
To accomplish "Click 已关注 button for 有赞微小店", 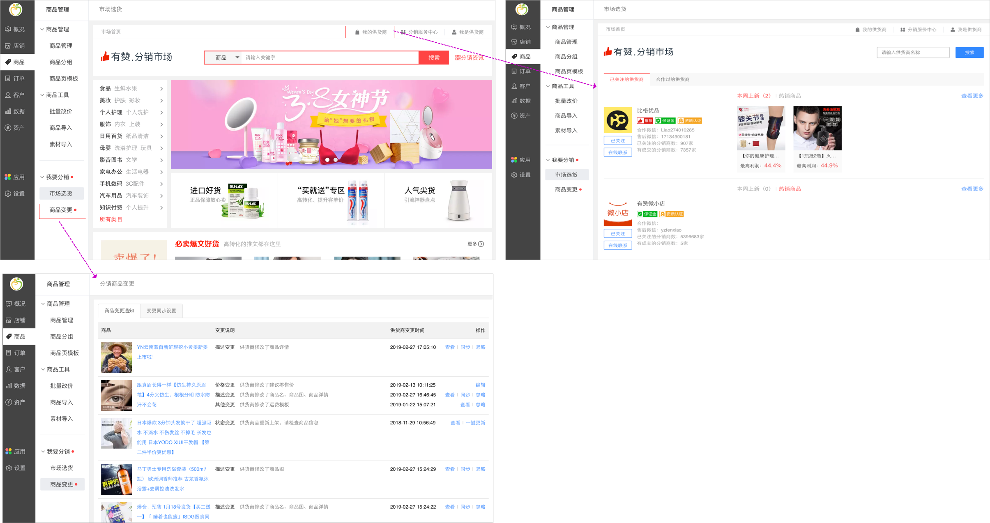I will tap(618, 234).
